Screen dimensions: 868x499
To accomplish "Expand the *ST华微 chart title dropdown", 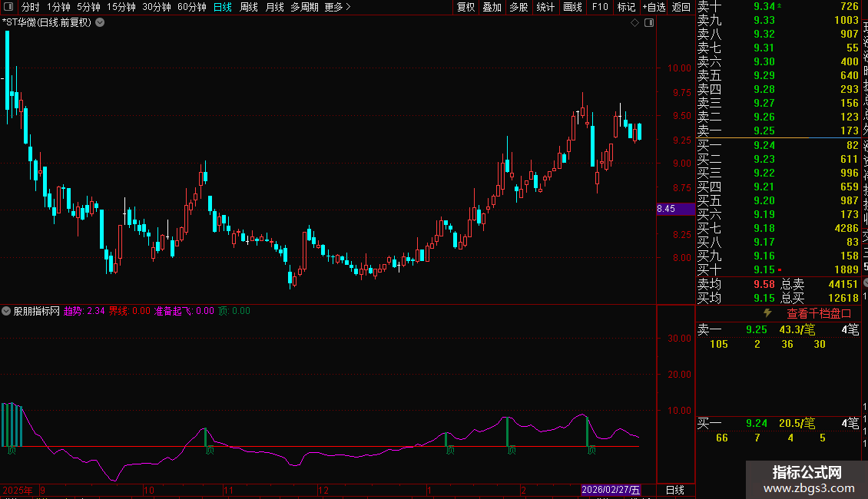I will pyautogui.click(x=100, y=22).
